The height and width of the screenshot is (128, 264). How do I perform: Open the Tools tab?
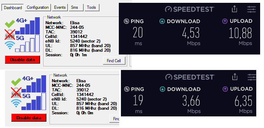[91, 8]
